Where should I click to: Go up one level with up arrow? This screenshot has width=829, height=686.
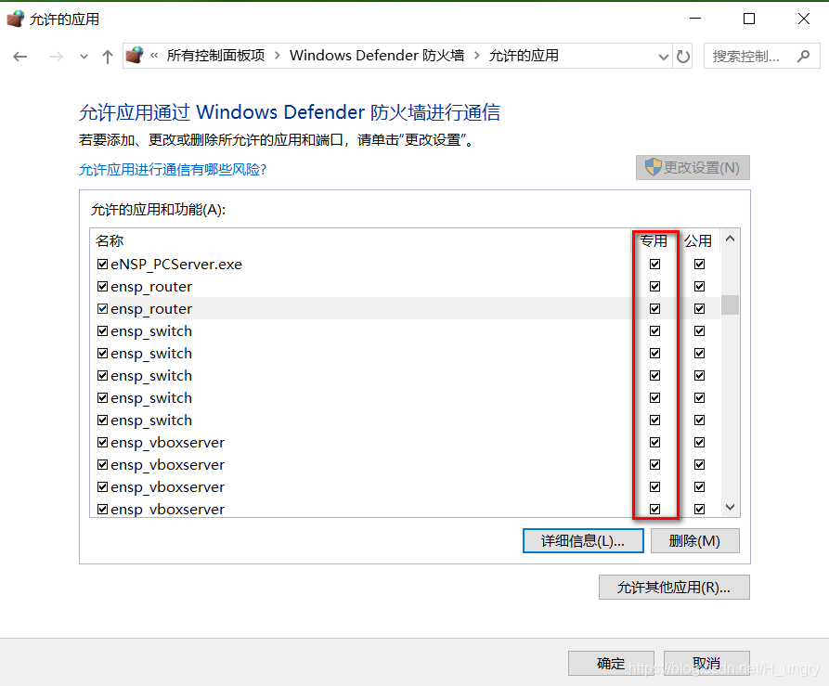(108, 57)
